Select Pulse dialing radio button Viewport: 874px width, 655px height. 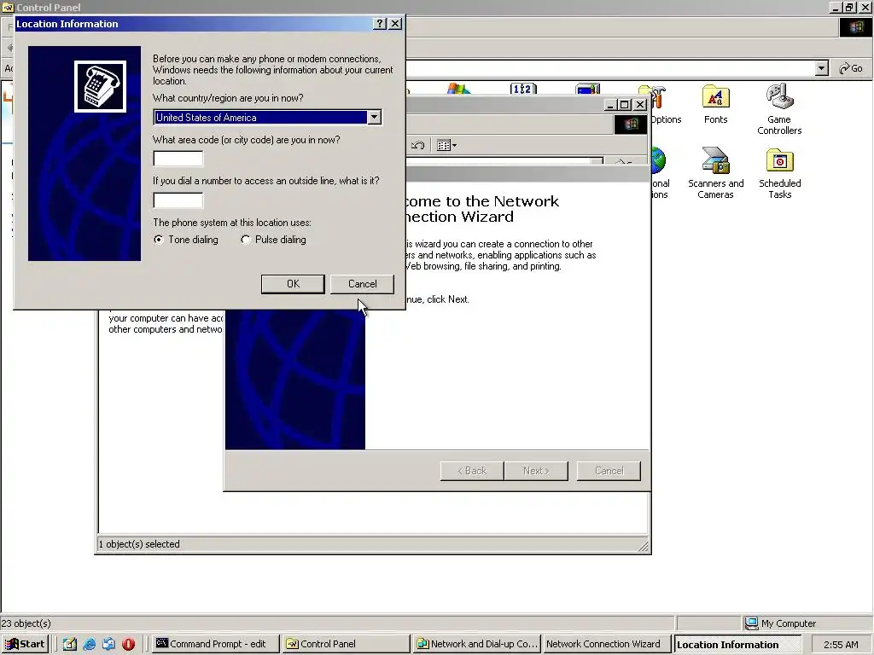click(x=245, y=240)
